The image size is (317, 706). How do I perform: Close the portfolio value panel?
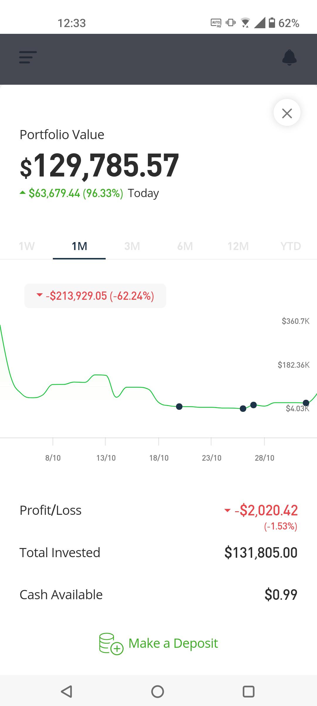click(287, 113)
